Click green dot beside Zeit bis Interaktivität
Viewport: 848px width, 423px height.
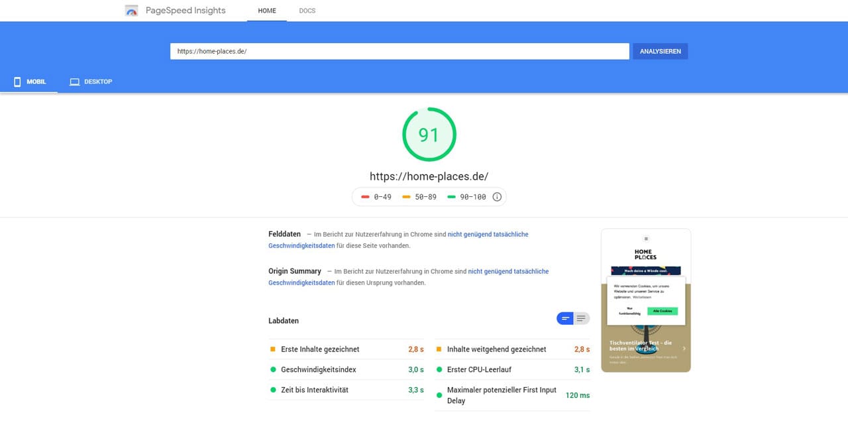pos(273,390)
